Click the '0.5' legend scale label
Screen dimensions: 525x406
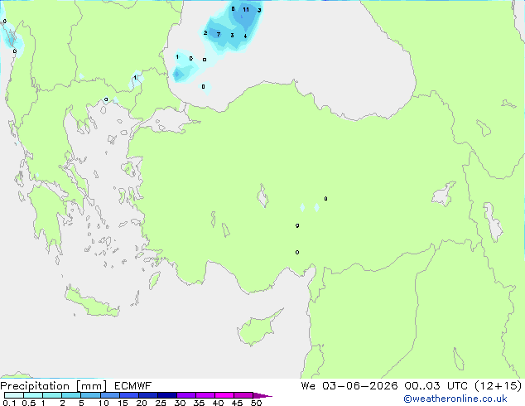point(29,403)
